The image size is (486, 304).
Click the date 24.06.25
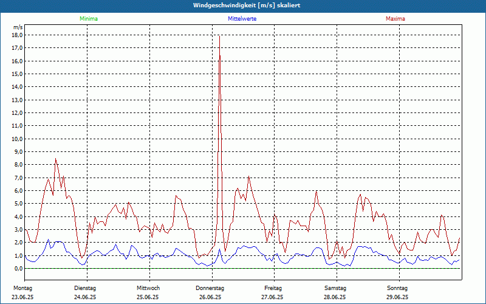[x=85, y=297]
